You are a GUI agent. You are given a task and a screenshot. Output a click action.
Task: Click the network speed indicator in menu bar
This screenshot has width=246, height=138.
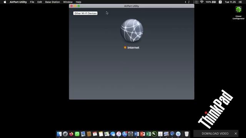point(196,2)
